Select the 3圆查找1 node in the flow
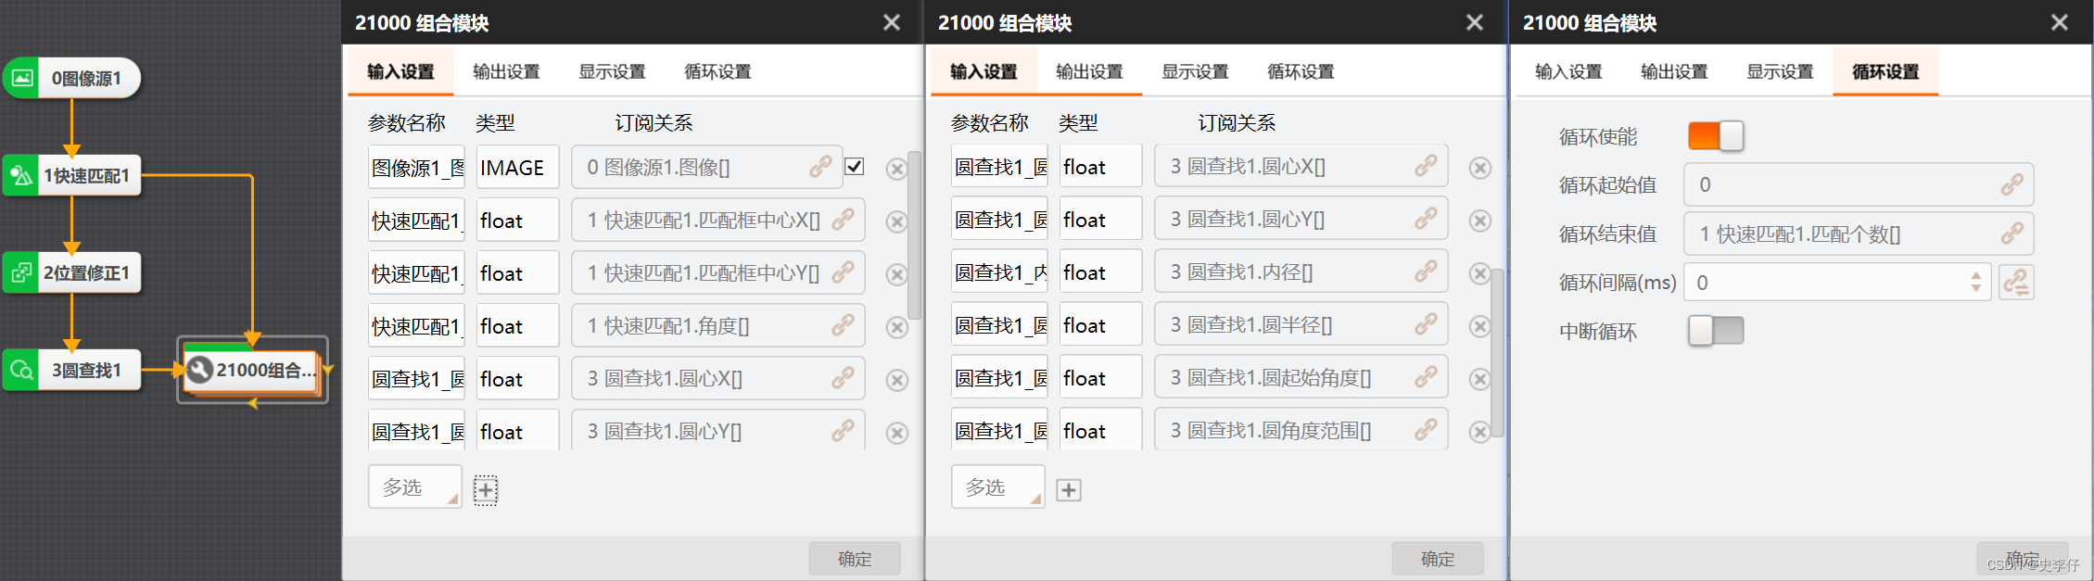This screenshot has height=581, width=2094. pyautogui.click(x=71, y=370)
